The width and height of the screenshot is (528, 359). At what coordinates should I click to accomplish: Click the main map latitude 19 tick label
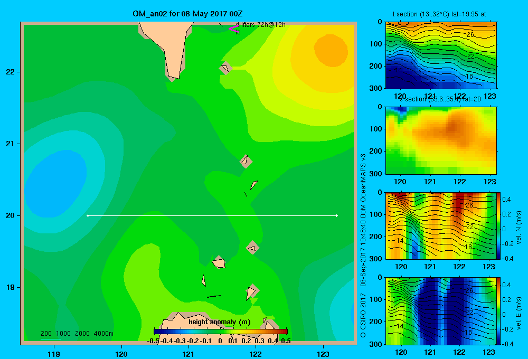11,287
